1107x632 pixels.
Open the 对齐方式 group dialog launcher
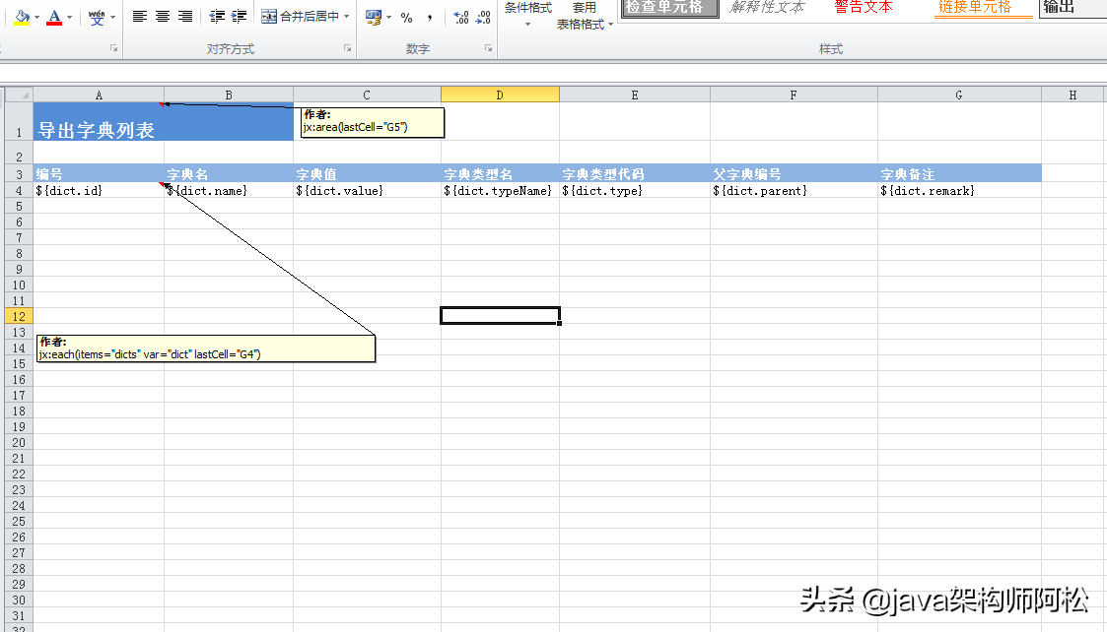347,48
